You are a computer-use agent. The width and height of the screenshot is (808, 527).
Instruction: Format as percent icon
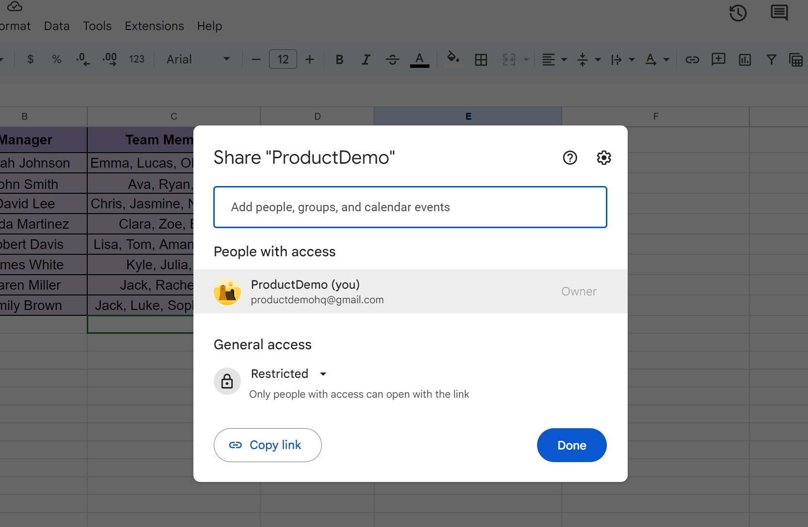[57, 60]
